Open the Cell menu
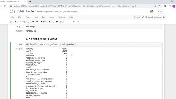 click(43, 17)
